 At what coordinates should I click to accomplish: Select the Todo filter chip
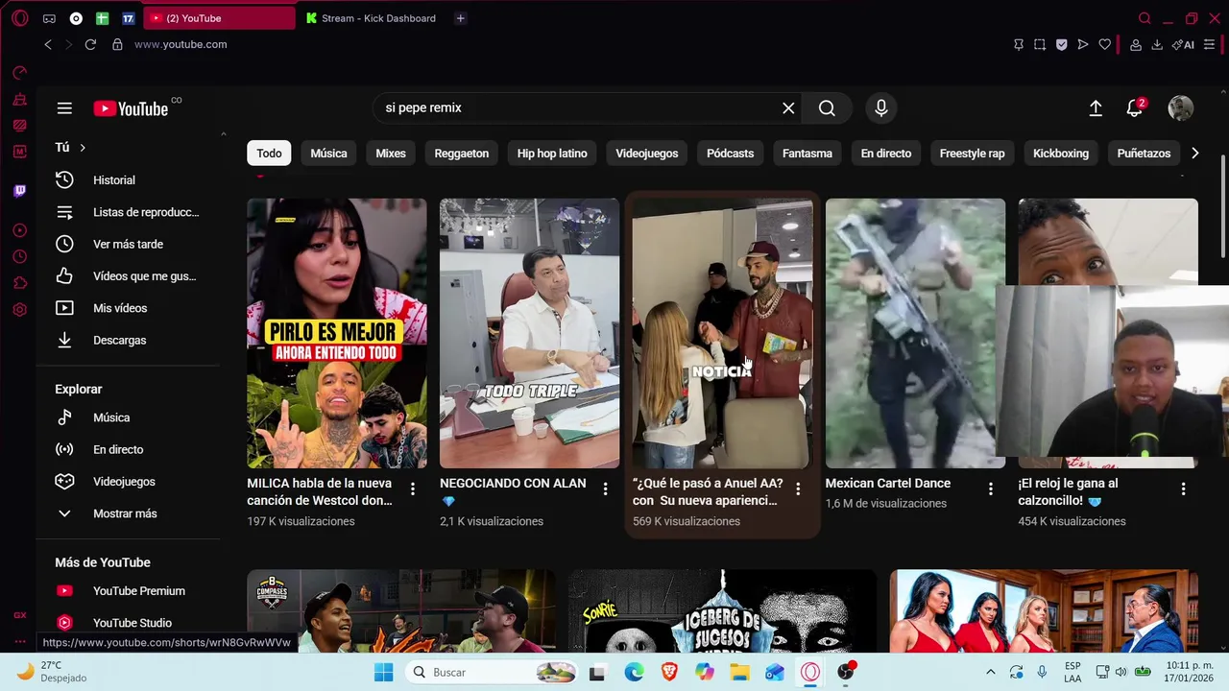(x=269, y=154)
